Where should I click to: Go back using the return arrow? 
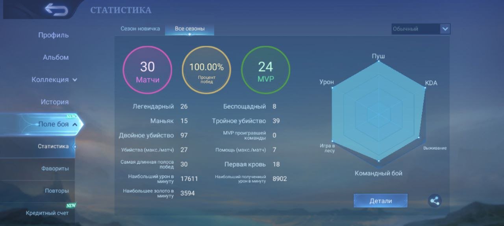(x=56, y=9)
